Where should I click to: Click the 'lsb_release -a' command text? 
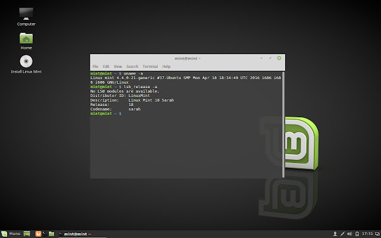[140, 87]
